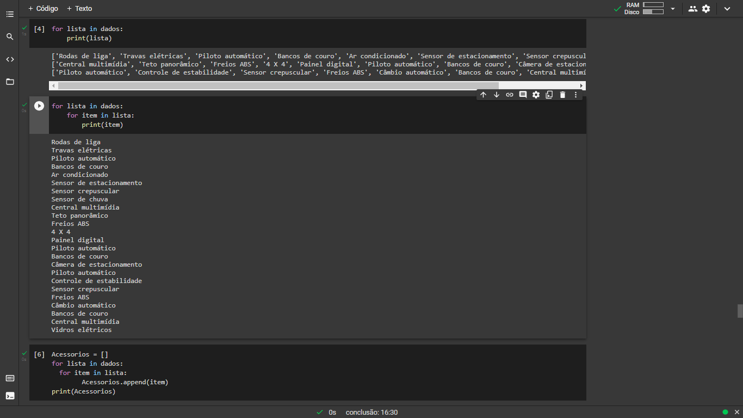Click the 'Rodas de liga' output line
Screen dimensions: 743x418
[x=76, y=142]
